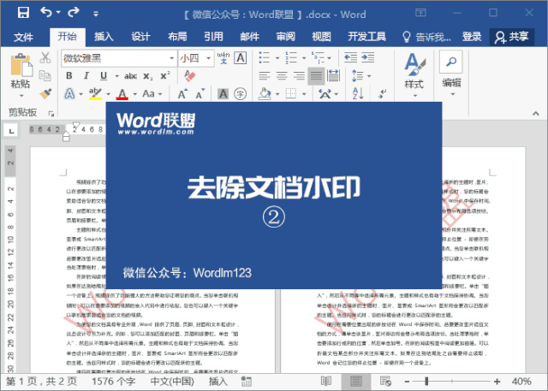The image size is (548, 391).
Task: Click the 告诉我 search box
Action: click(426, 37)
